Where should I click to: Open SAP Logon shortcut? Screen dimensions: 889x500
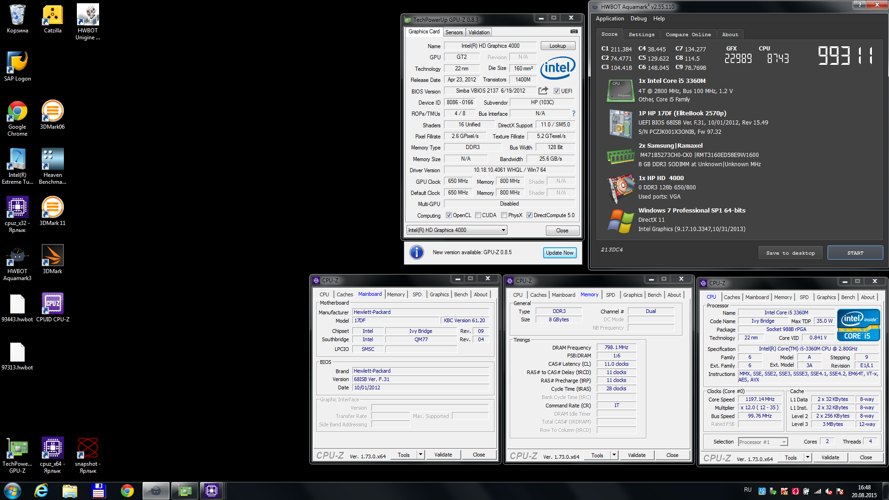(17, 67)
